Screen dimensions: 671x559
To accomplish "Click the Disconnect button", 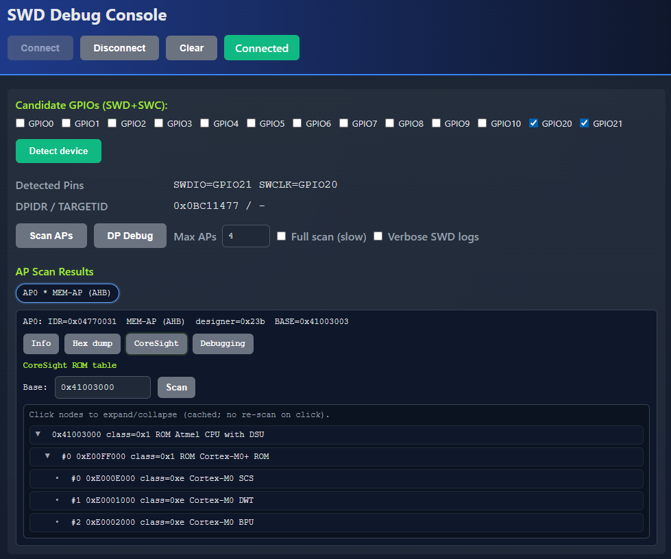I will (119, 48).
